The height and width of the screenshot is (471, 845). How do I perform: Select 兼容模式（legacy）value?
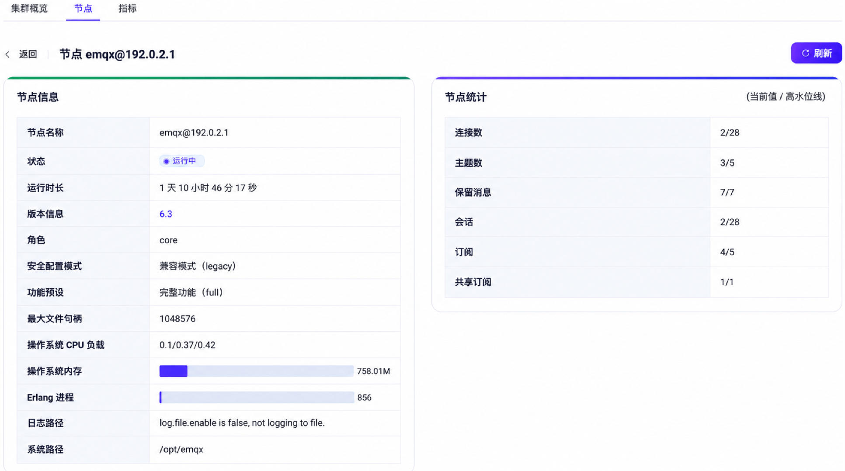198,266
